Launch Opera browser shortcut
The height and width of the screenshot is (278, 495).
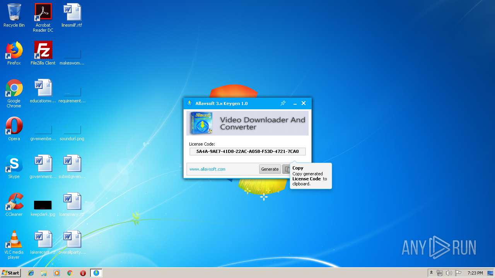(x=14, y=129)
